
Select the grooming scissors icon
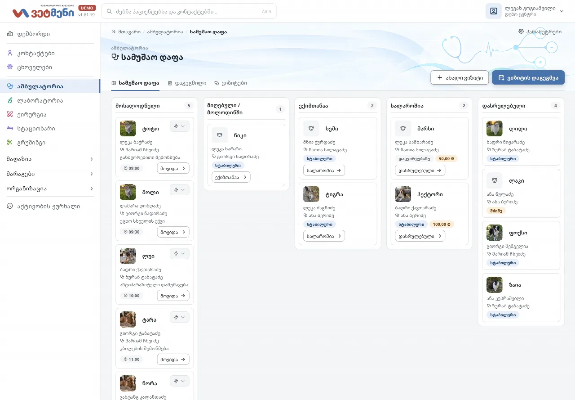point(10,142)
